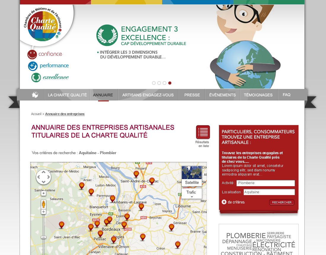Click the map marker near Saint-Jean-d'Illac
This screenshot has height=255, width=326.
61,225
